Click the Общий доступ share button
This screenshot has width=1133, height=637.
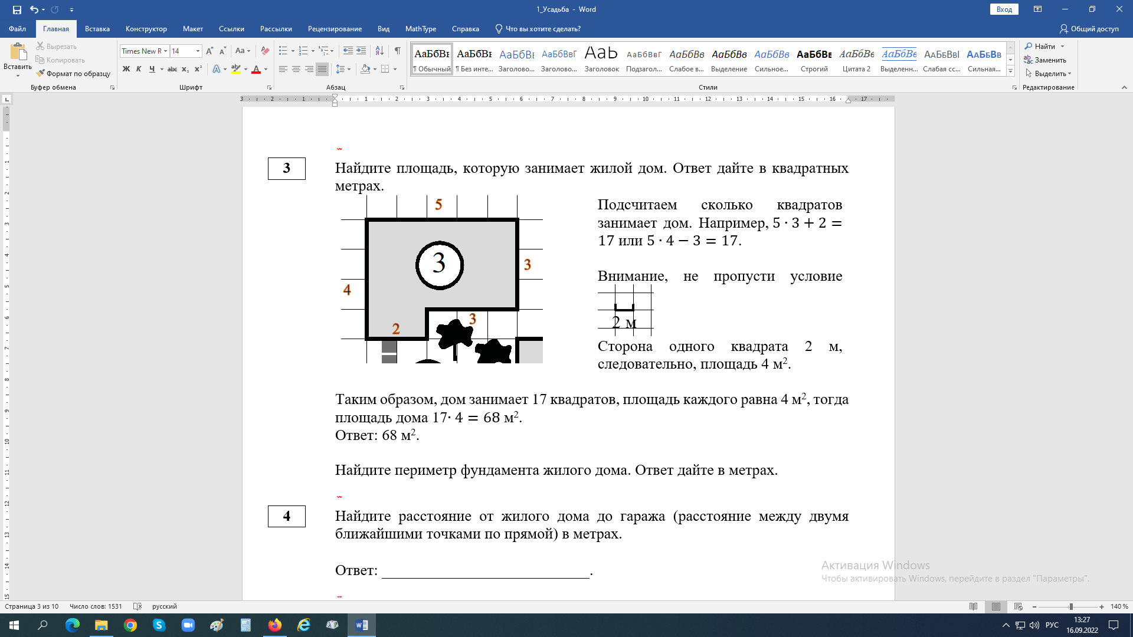(1089, 29)
